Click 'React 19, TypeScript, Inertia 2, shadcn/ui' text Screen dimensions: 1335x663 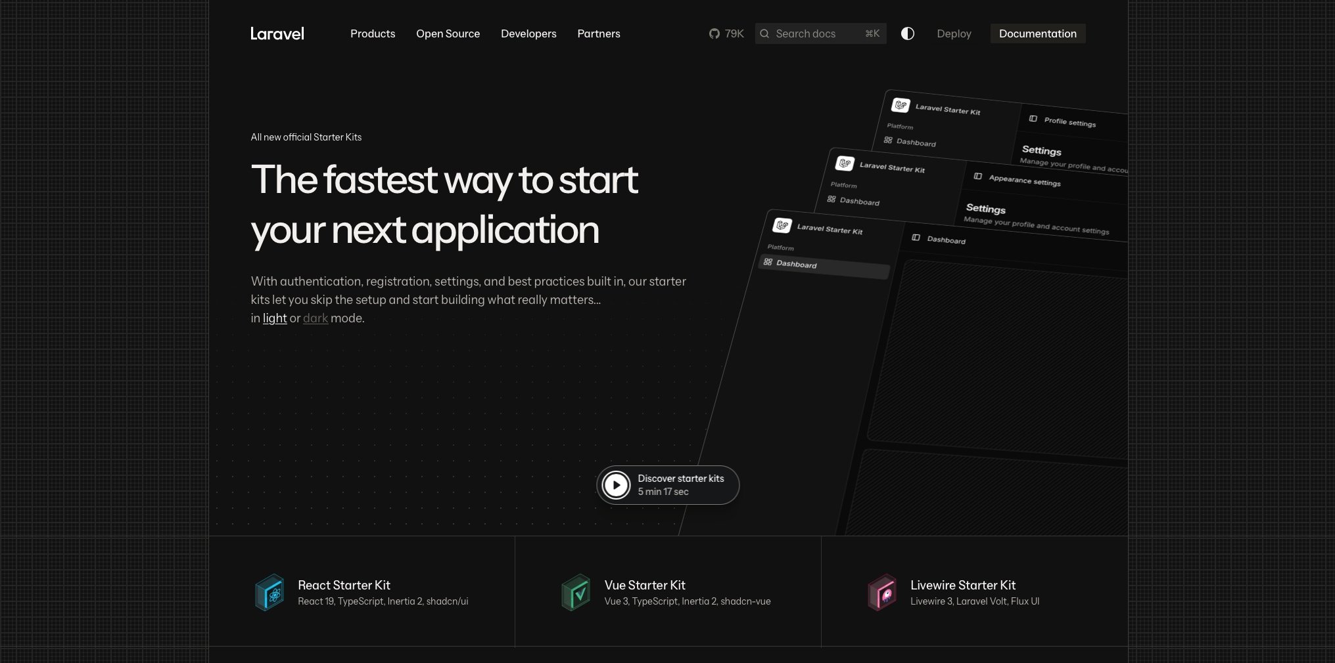383,601
